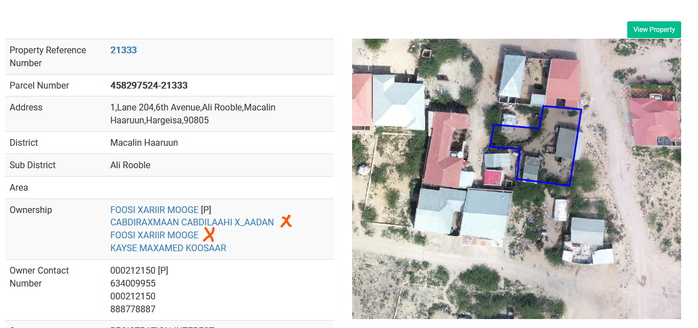
Task: Open property reference number 21333 link
Action: (x=124, y=50)
